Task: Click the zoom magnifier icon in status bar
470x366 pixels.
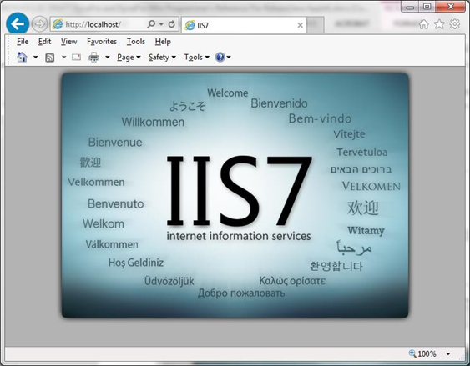Action: tap(412, 353)
